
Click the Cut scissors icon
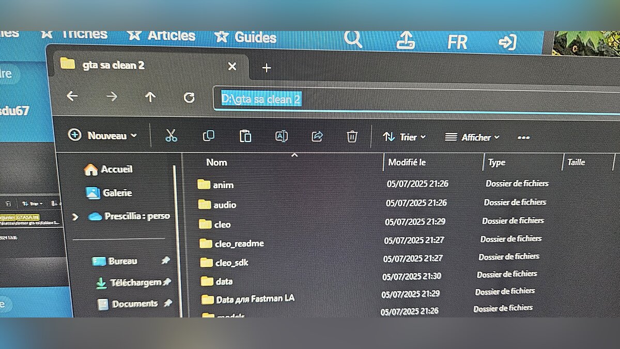[171, 136]
